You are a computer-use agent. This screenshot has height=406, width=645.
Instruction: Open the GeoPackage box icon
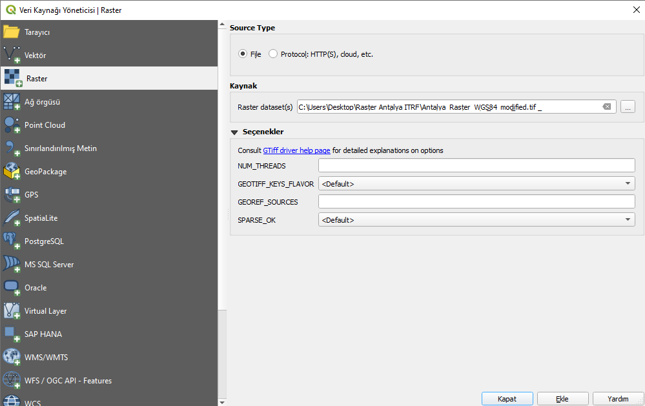coord(11,172)
